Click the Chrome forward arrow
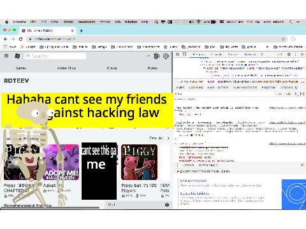 [x=13, y=39]
